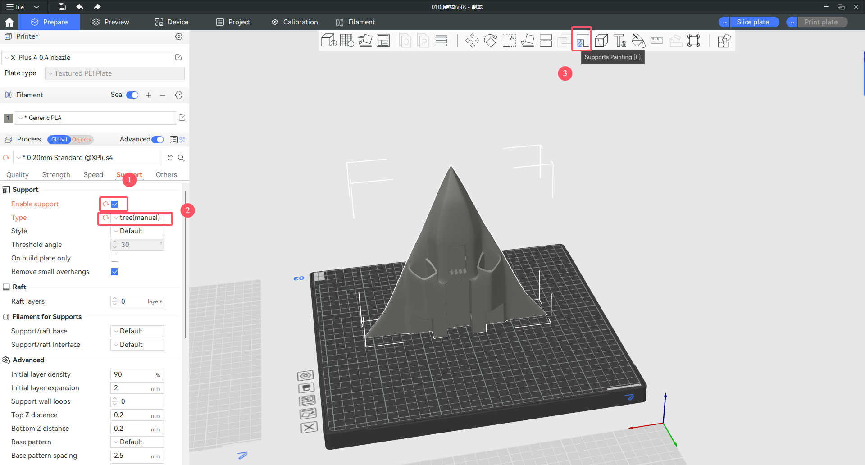865x465 pixels.
Task: Open the Supports Painting tool
Action: pyautogui.click(x=582, y=40)
